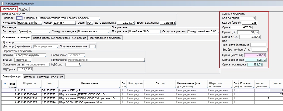Screen dimensions: 283x111
Task: Click the sort triangle in the Номер строки header
Action: tap(5, 84)
